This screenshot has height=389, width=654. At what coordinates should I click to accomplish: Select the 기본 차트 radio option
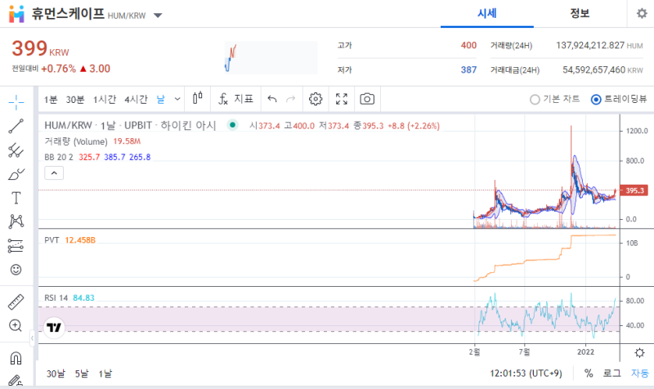coord(555,99)
